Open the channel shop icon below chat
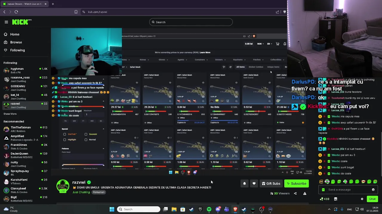The image size is (382, 214). 335,199
